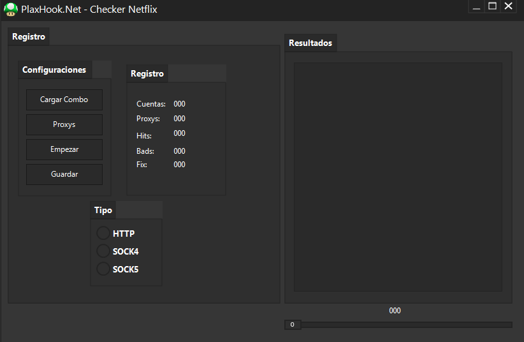Image resolution: width=524 pixels, height=342 pixels.
Task: Switch to the Resultados tab
Action: pyautogui.click(x=310, y=43)
